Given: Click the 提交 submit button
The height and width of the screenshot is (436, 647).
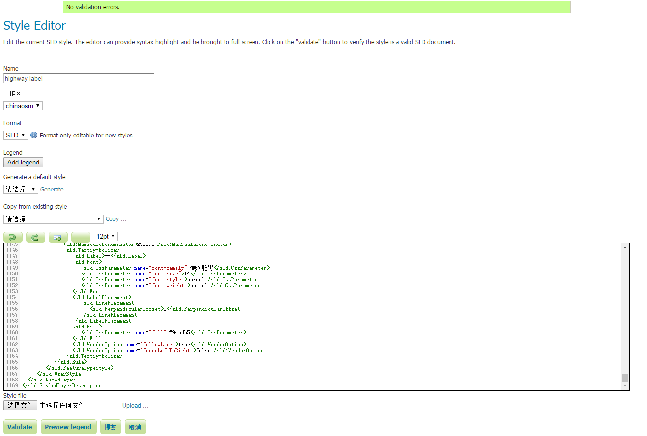Looking at the screenshot, I should point(111,427).
